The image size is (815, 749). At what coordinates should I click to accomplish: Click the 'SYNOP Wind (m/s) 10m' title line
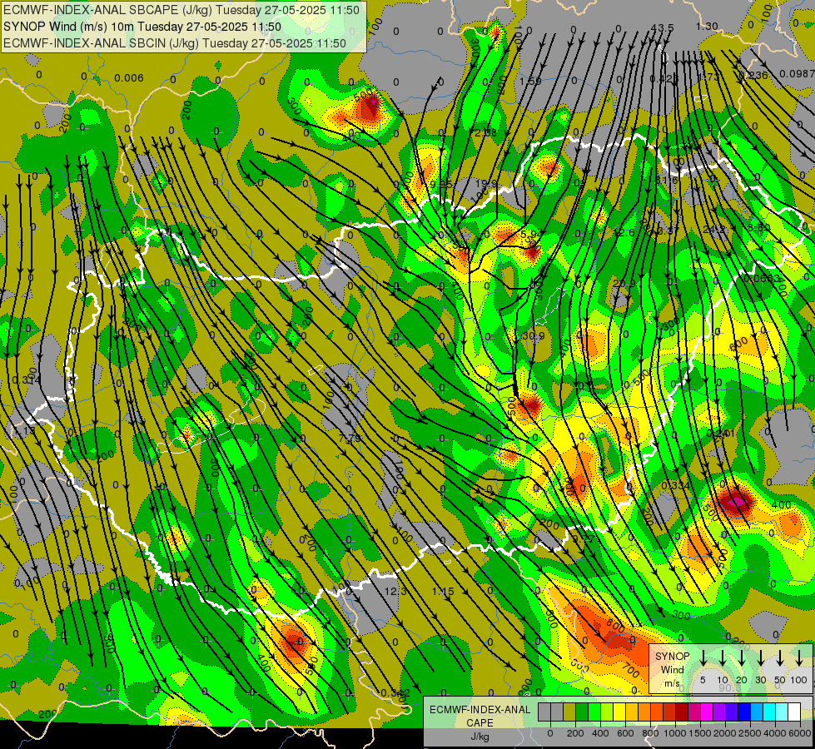[x=142, y=27]
